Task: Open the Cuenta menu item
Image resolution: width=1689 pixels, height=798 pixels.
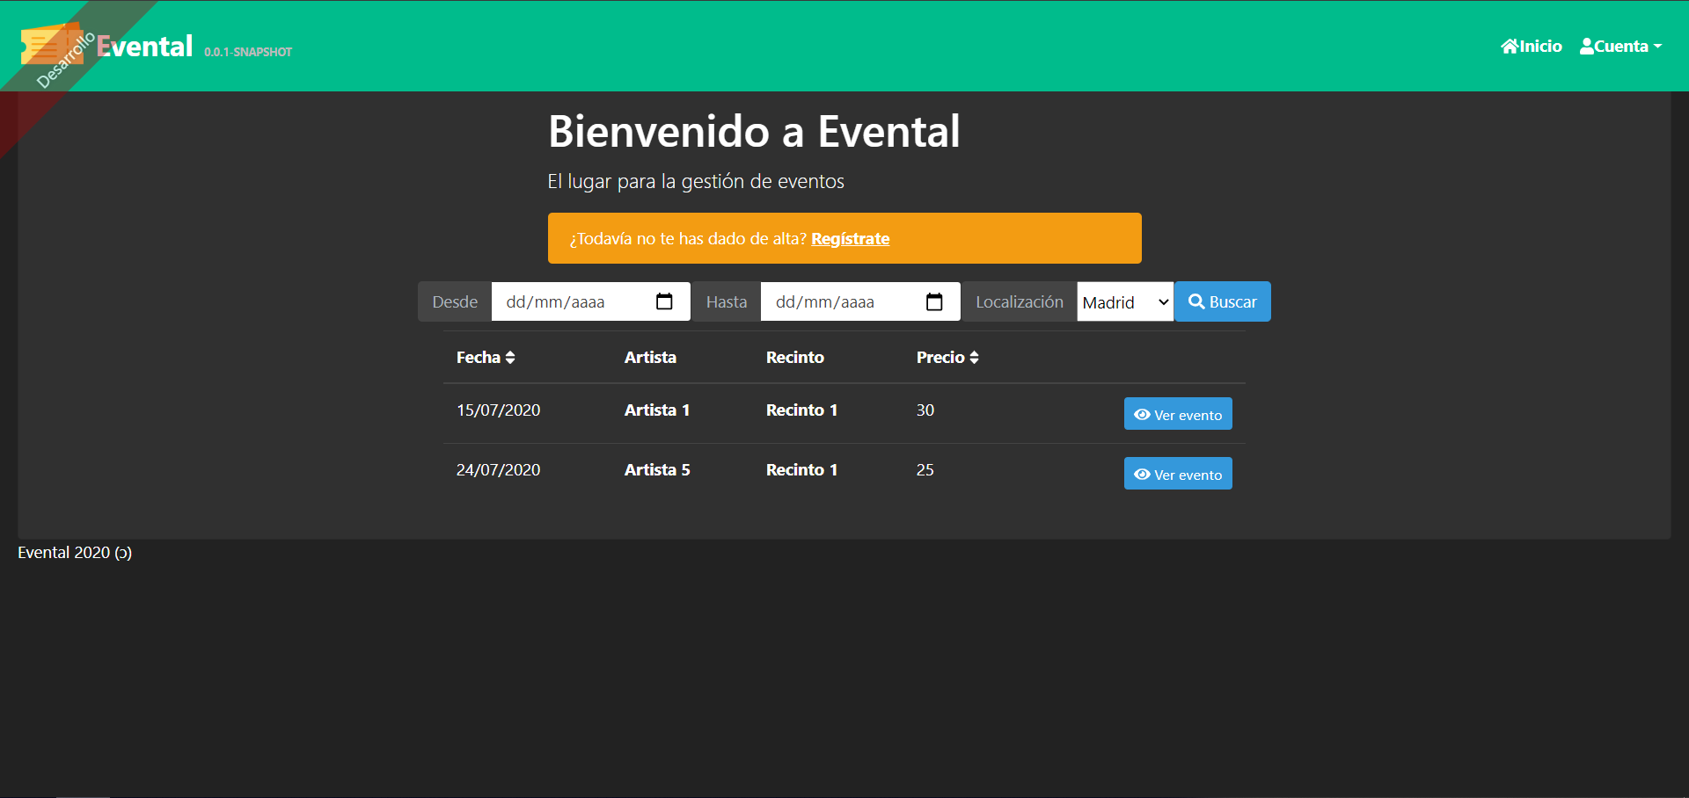Action: (x=1620, y=46)
